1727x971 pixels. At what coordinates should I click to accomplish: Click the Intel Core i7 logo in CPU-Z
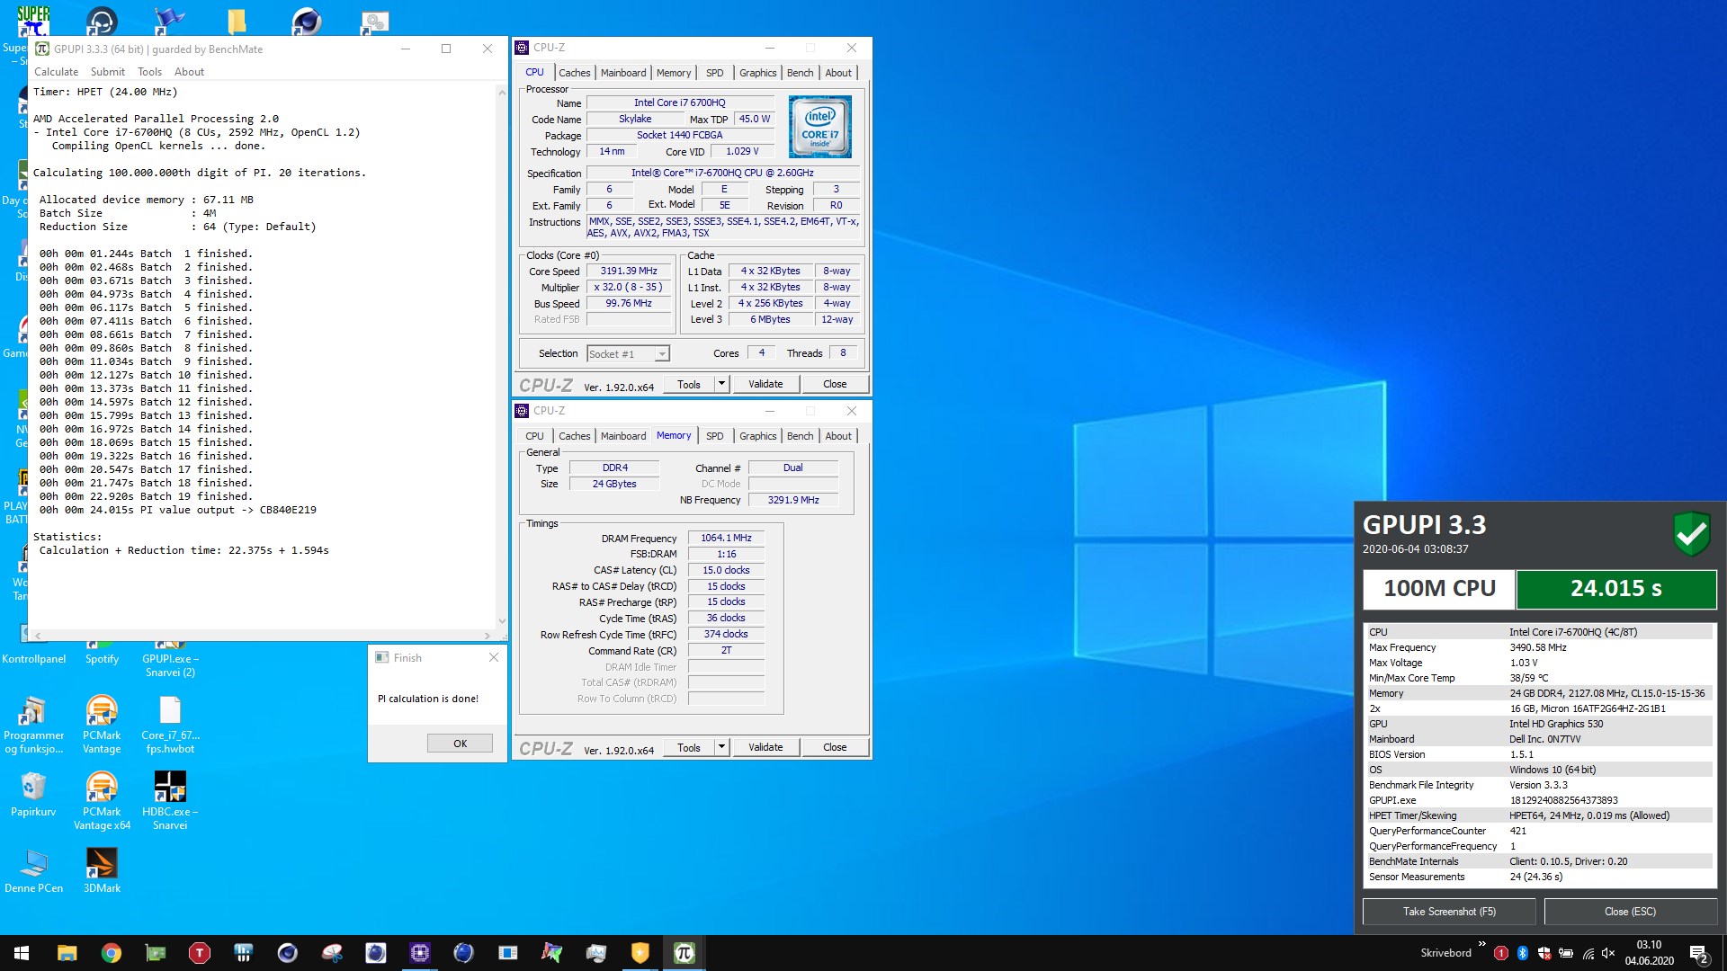tap(820, 128)
